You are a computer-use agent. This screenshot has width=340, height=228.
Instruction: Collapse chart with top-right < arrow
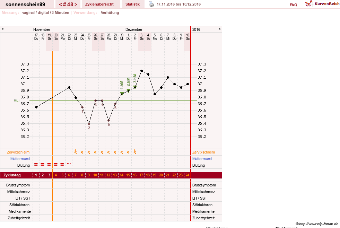219,29
